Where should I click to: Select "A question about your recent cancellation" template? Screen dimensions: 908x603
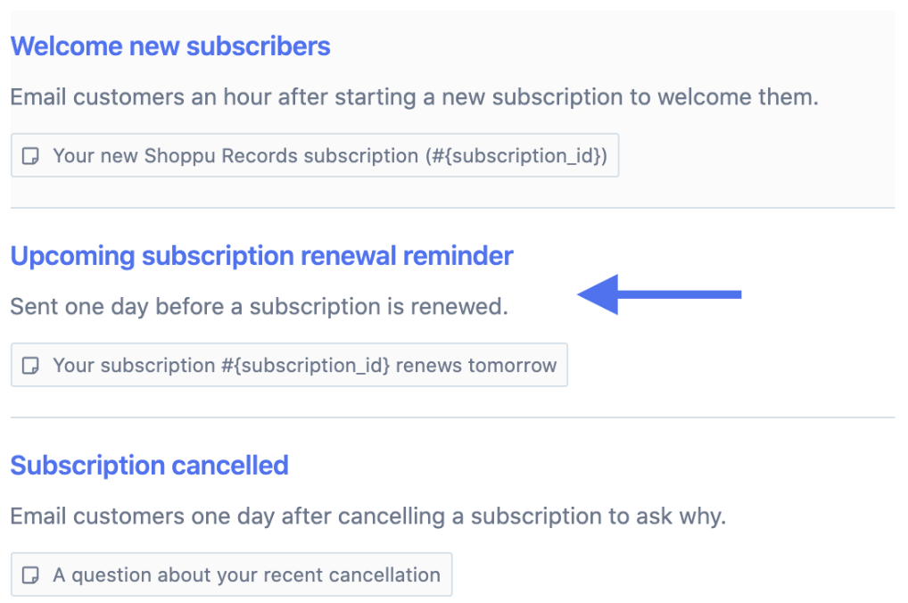(230, 574)
